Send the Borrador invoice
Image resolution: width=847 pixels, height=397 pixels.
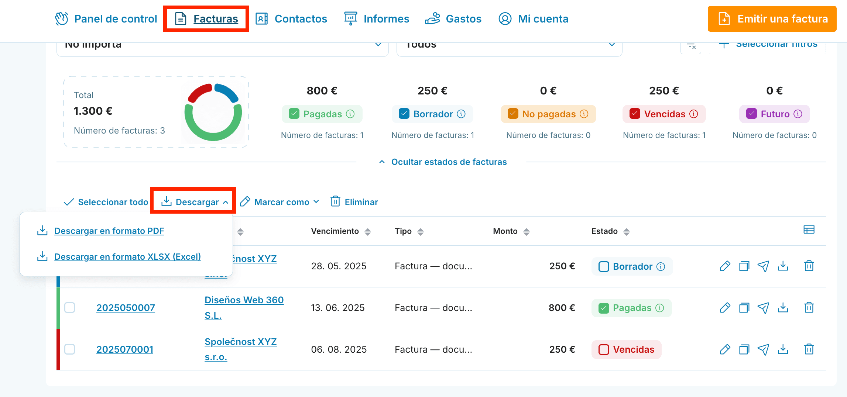click(763, 266)
